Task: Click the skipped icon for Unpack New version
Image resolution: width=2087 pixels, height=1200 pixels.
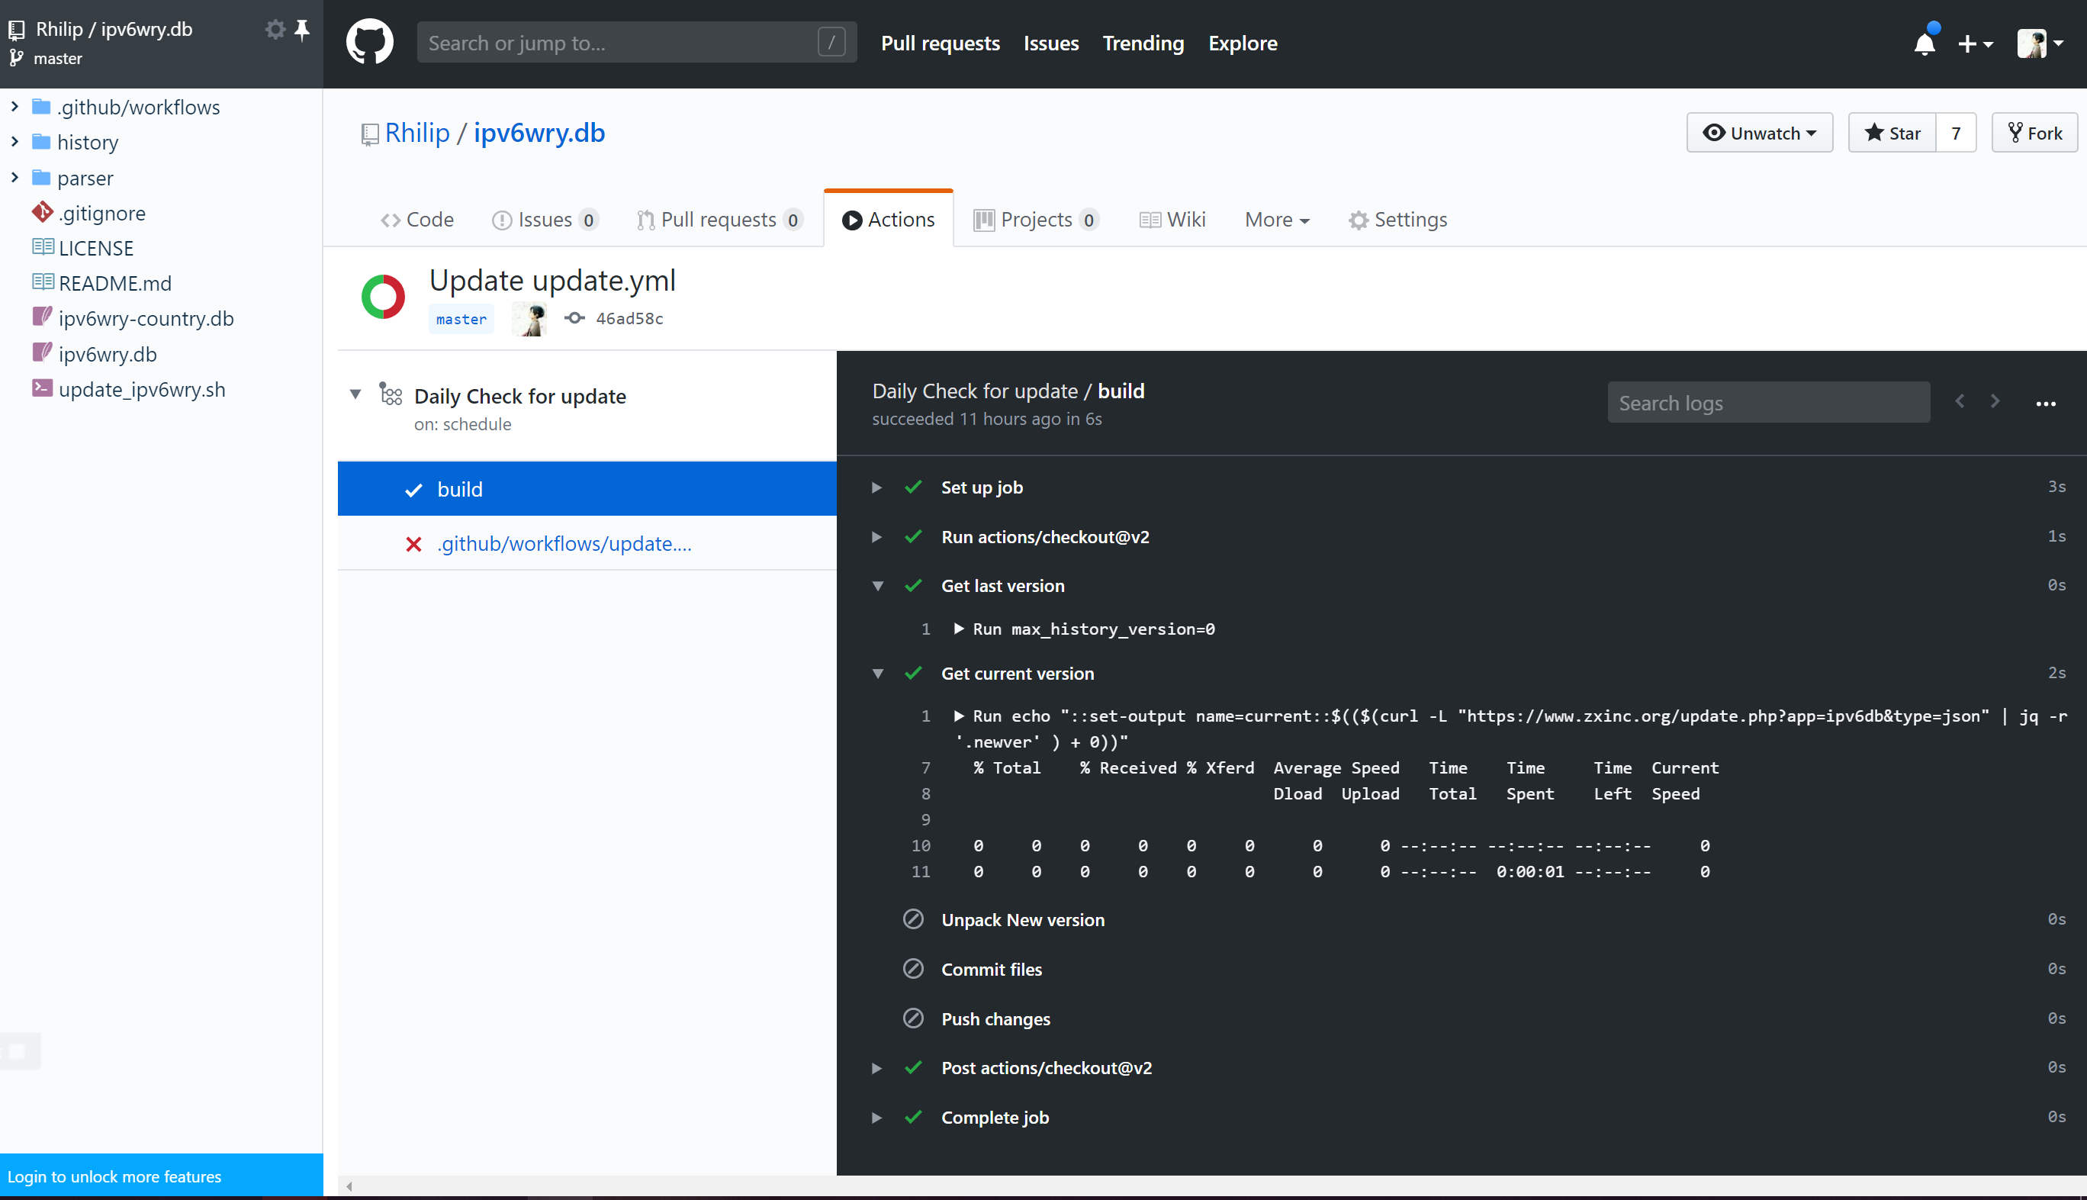Action: (x=913, y=919)
